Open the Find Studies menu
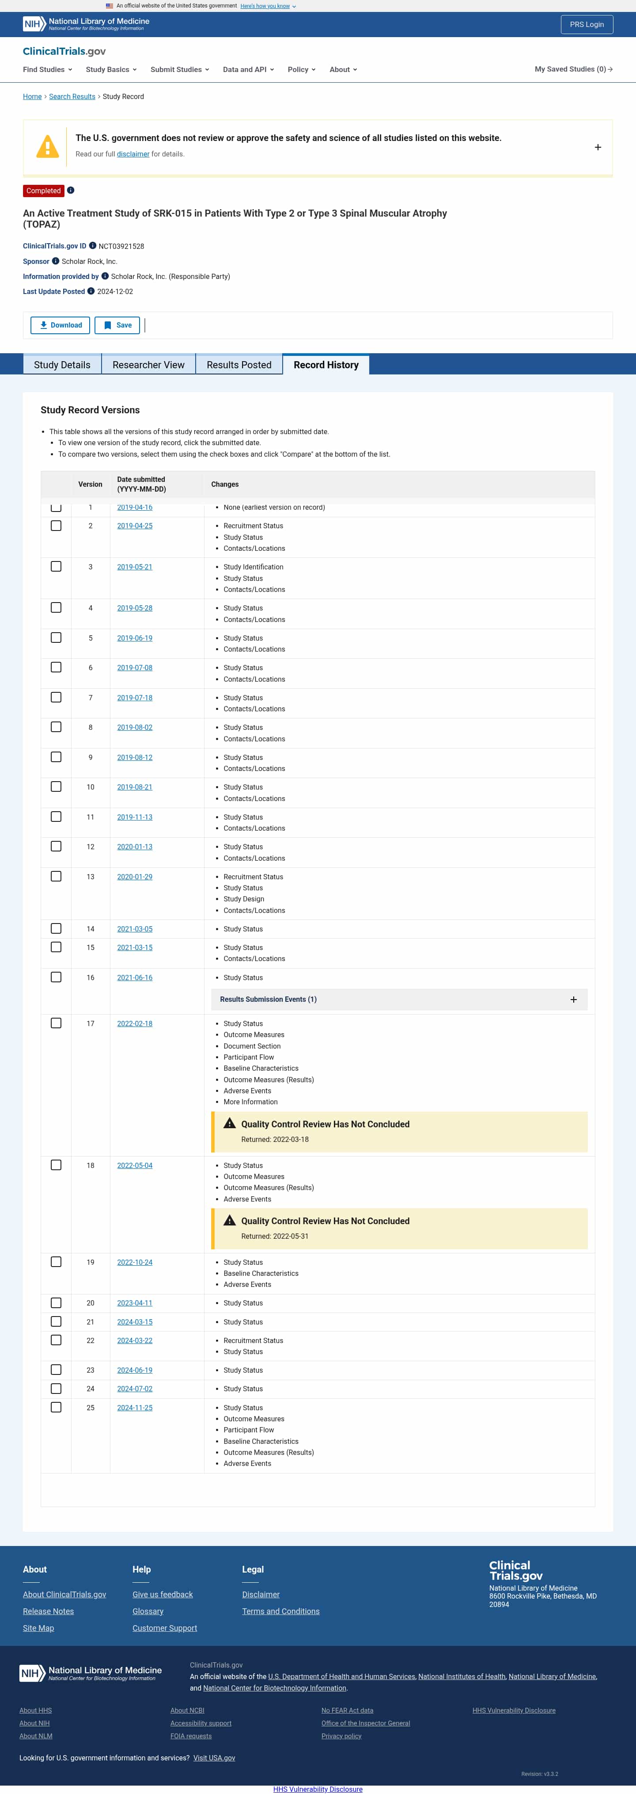 click(47, 70)
